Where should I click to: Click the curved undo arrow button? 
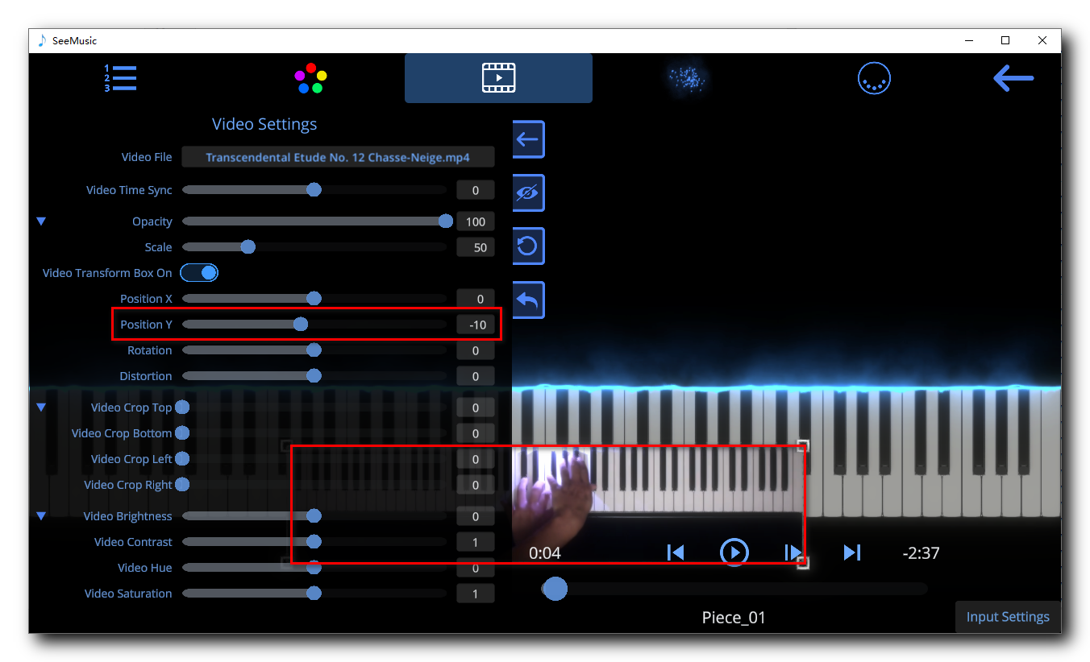pos(528,300)
